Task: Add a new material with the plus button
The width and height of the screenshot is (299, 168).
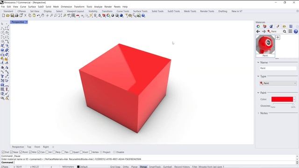Action: click(278, 37)
